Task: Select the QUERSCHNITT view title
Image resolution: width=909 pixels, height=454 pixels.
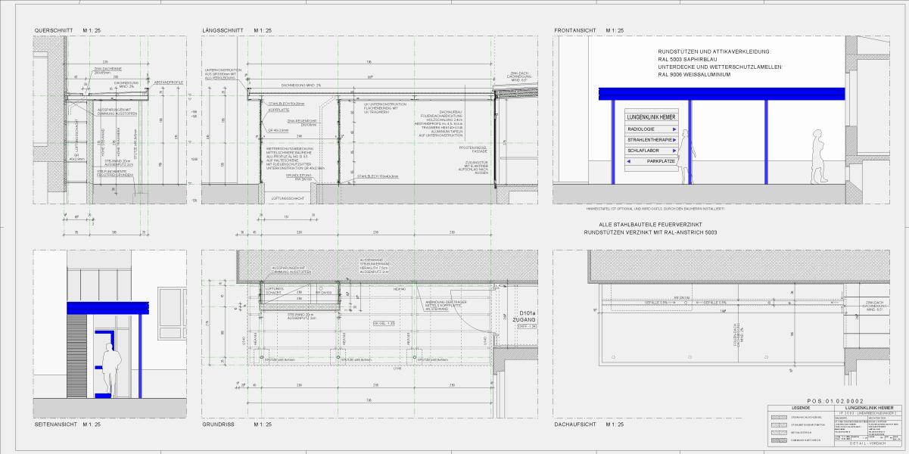Action: point(54,30)
